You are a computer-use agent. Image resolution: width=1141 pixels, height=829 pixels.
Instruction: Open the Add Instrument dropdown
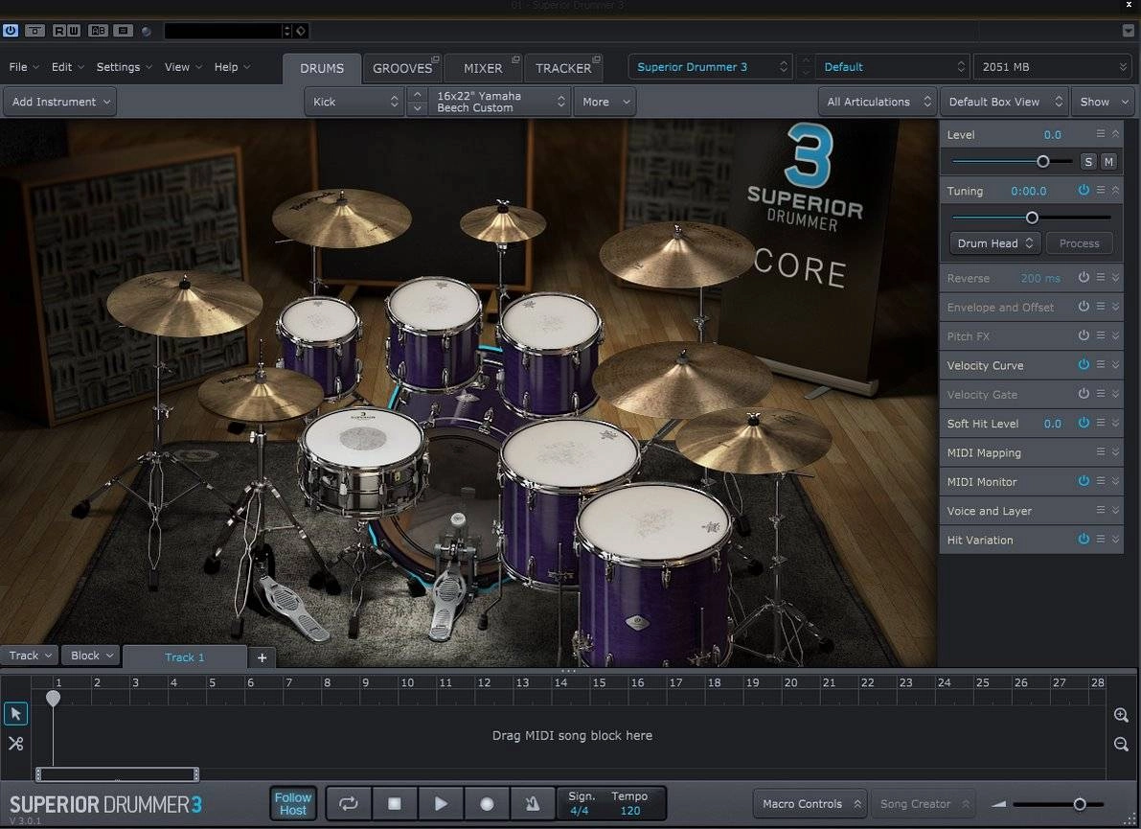pyautogui.click(x=59, y=102)
